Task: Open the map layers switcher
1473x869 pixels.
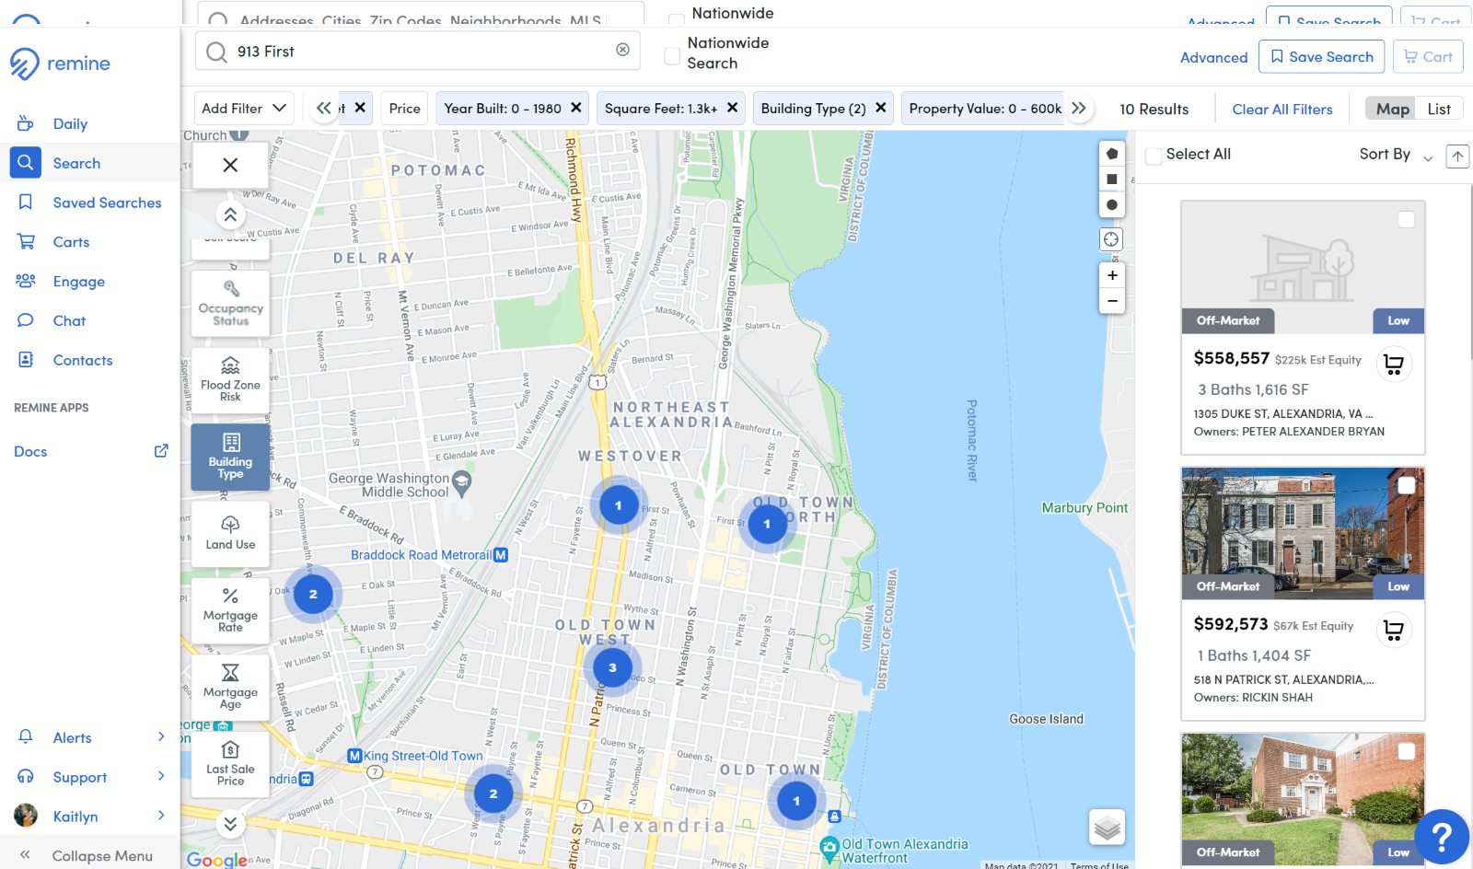Action: point(1108,828)
